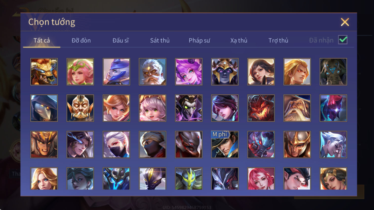Switch to the Xạ thủ tab
Viewport: 374px width, 210px height.
pyautogui.click(x=239, y=40)
